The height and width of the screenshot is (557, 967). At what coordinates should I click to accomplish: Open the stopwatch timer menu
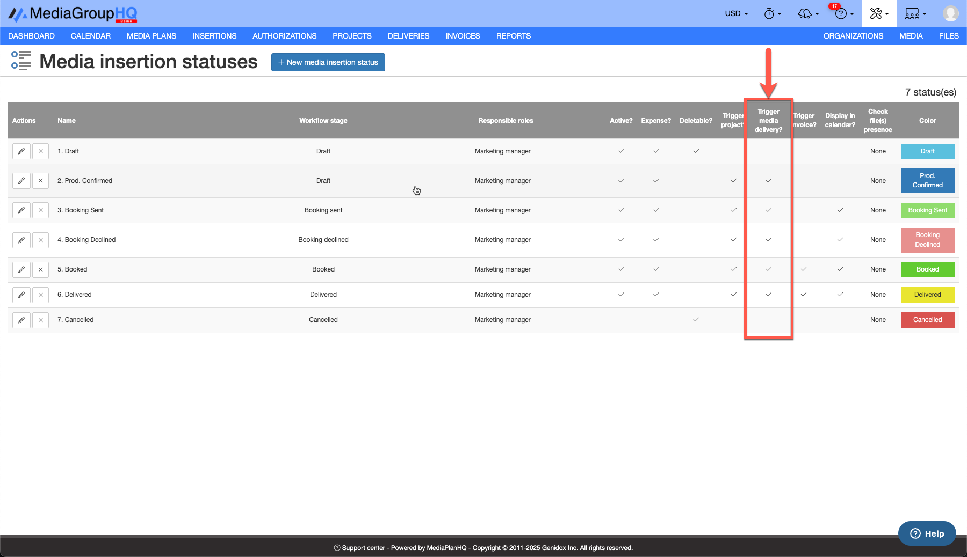(x=772, y=13)
